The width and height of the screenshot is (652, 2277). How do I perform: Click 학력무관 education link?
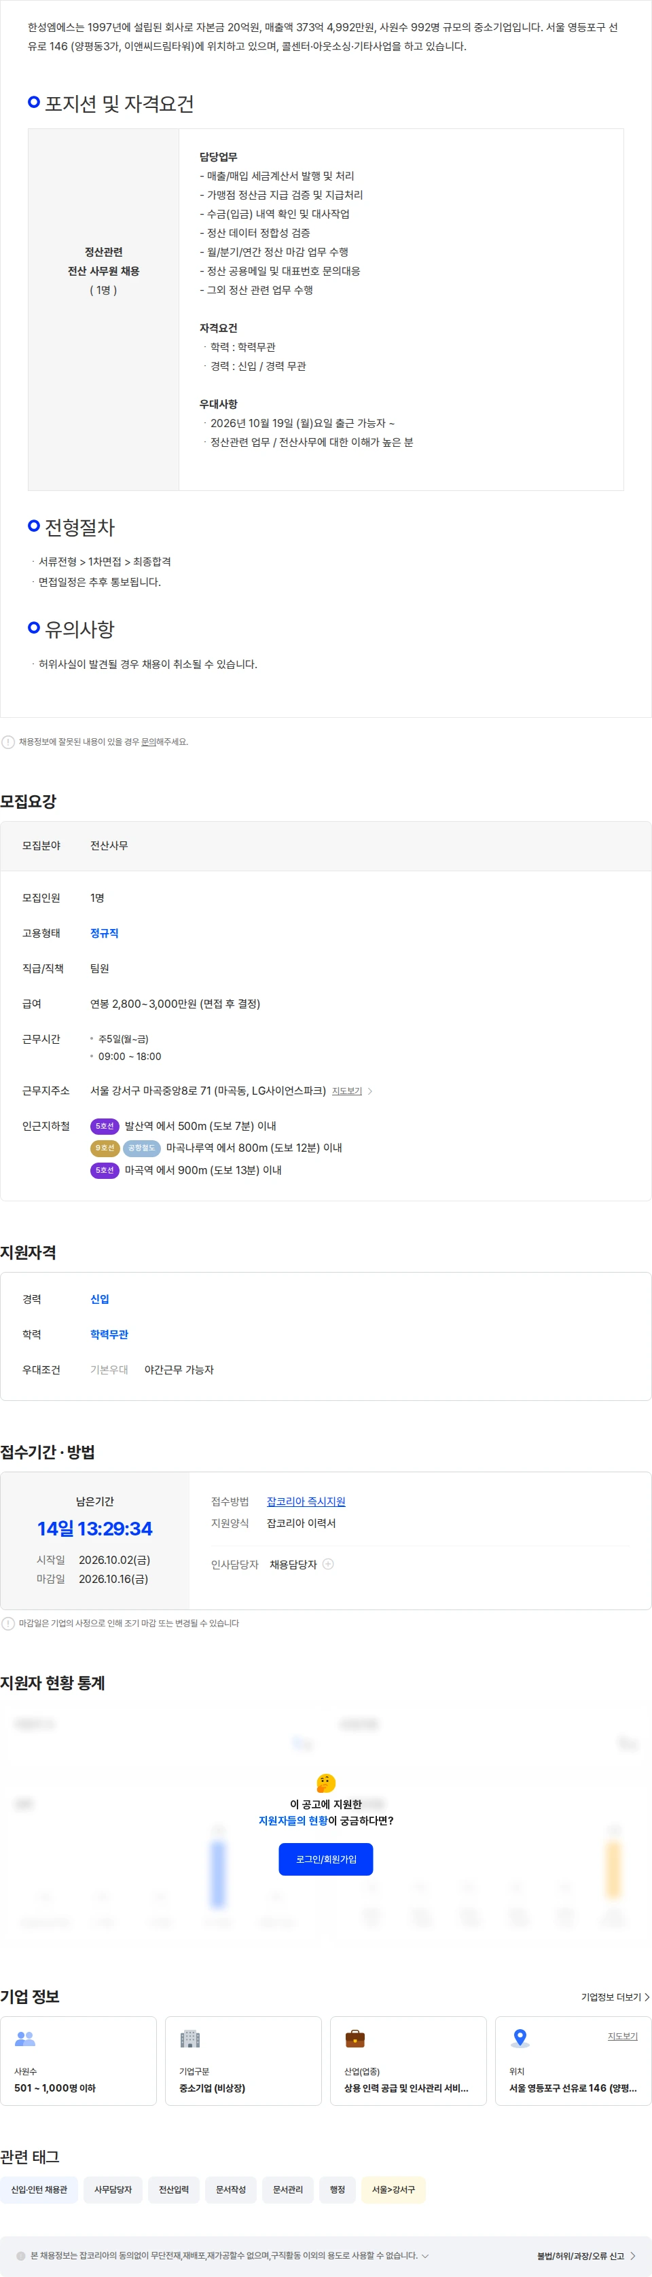click(109, 1334)
